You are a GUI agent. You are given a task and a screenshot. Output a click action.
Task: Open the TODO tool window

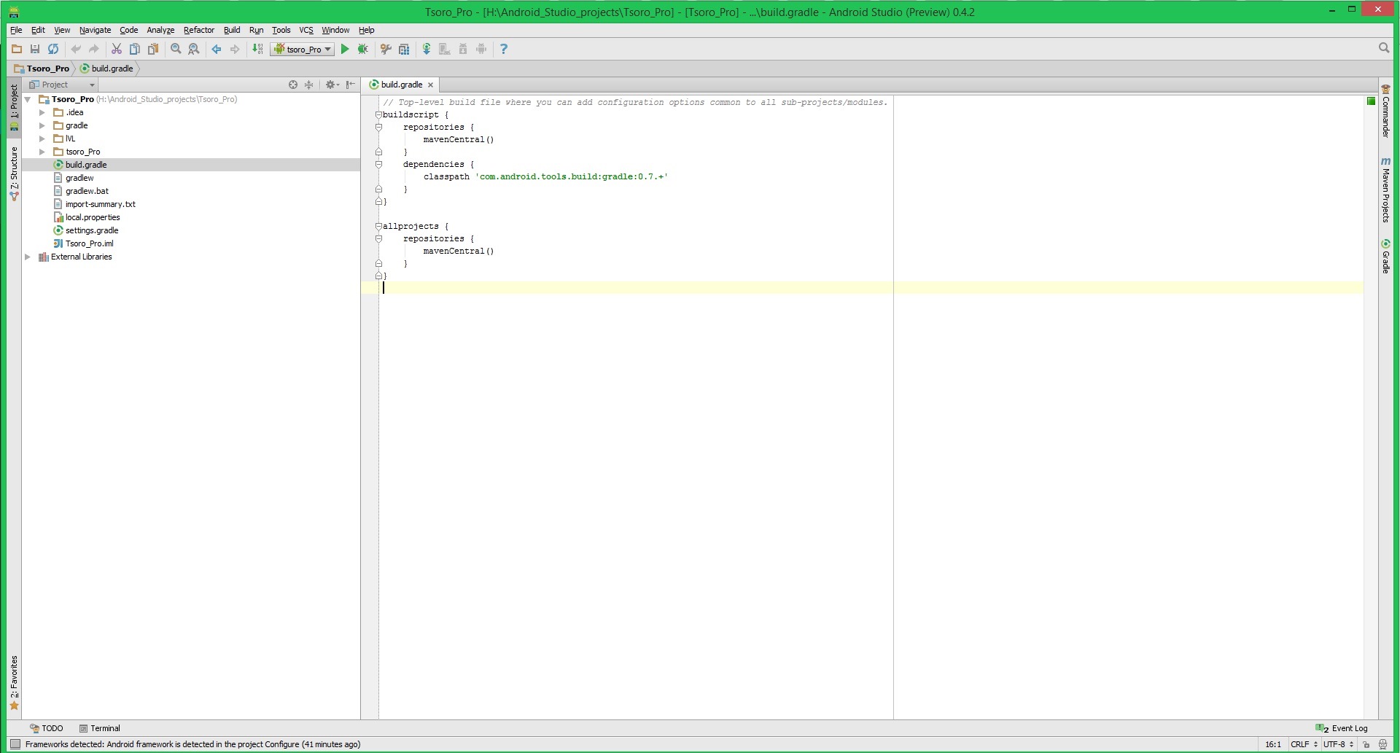click(x=46, y=728)
